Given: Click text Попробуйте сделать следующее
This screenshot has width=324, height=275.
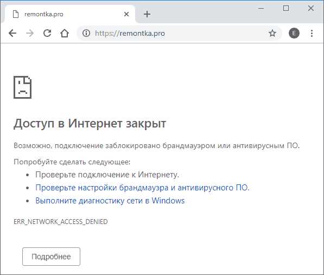Looking at the screenshot, I should pos(72,162).
